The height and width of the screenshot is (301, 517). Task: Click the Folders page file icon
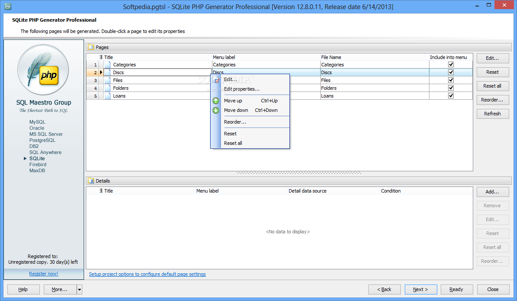click(x=108, y=88)
